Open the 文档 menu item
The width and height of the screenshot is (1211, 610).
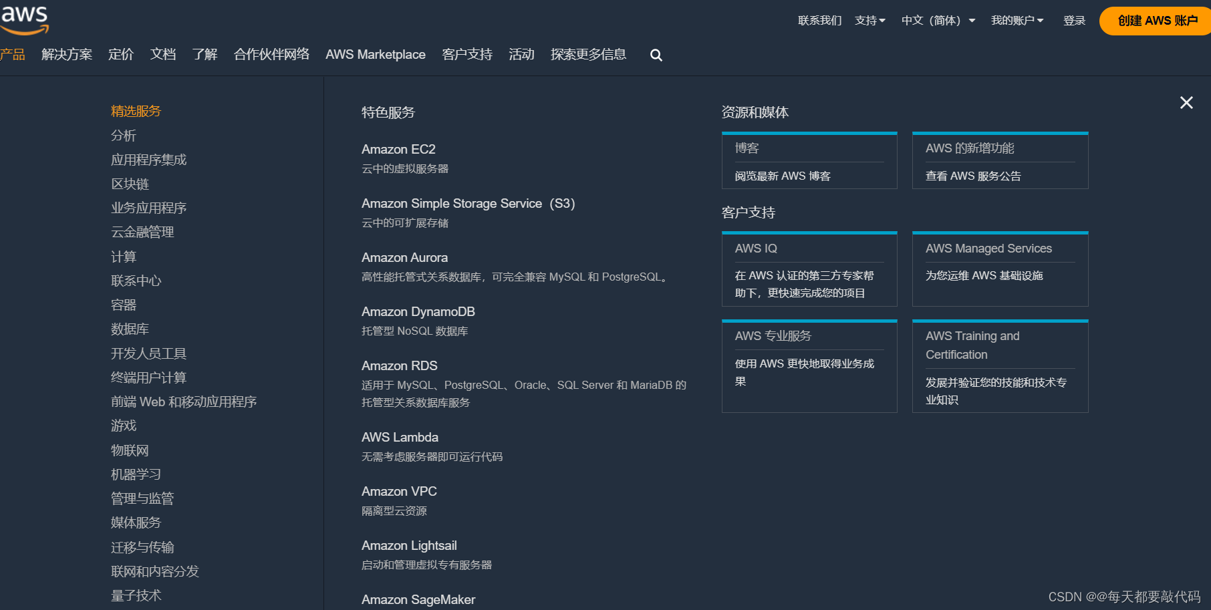point(163,54)
